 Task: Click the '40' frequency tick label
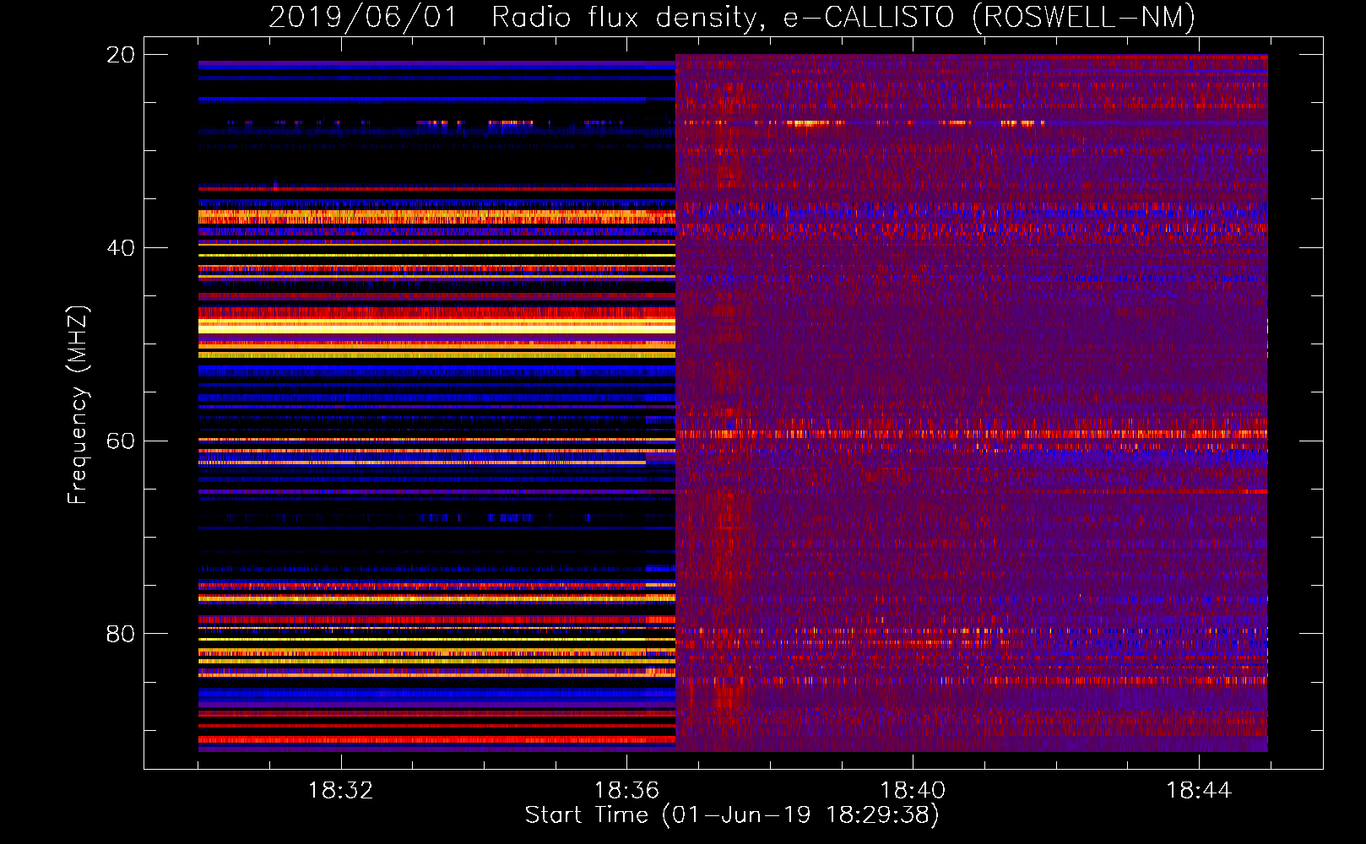pos(120,248)
